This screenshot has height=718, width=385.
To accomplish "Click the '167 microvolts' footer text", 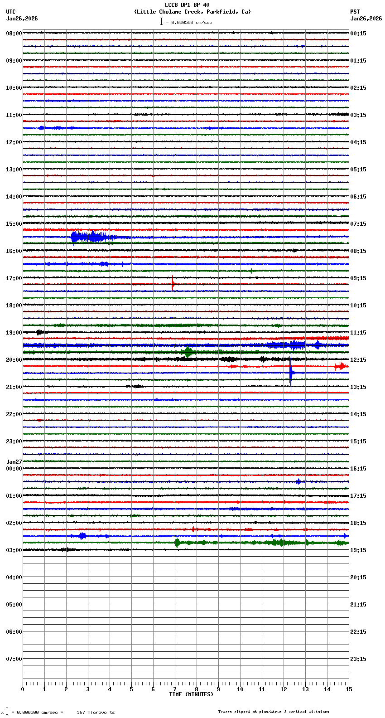I will [x=96, y=713].
